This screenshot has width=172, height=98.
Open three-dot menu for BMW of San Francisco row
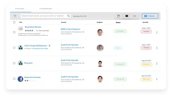(157, 32)
